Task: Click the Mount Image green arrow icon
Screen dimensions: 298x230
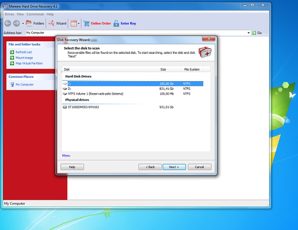Action: [x=12, y=58]
